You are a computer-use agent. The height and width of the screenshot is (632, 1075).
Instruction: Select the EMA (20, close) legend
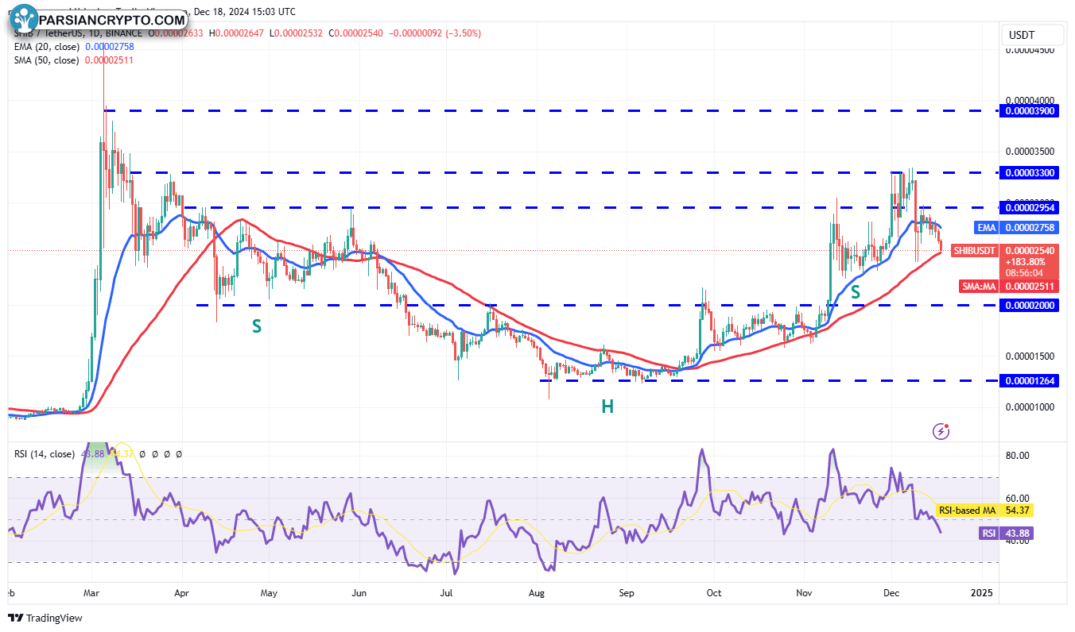pos(46,47)
